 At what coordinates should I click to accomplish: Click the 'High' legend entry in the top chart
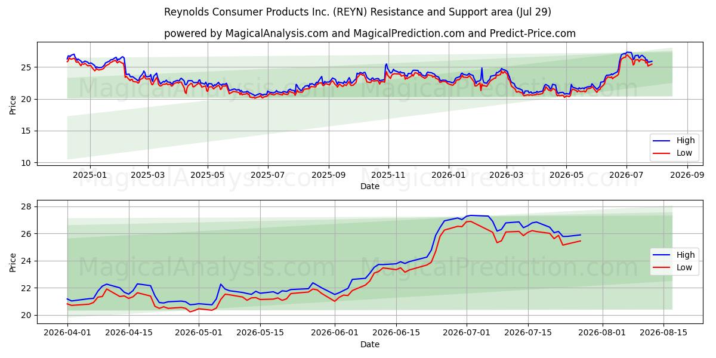click(x=674, y=141)
